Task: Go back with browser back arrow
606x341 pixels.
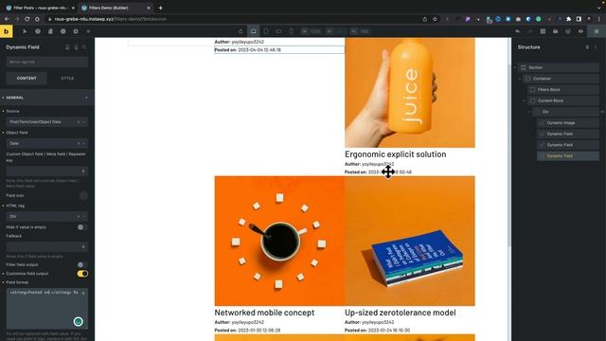Action: click(x=7, y=19)
